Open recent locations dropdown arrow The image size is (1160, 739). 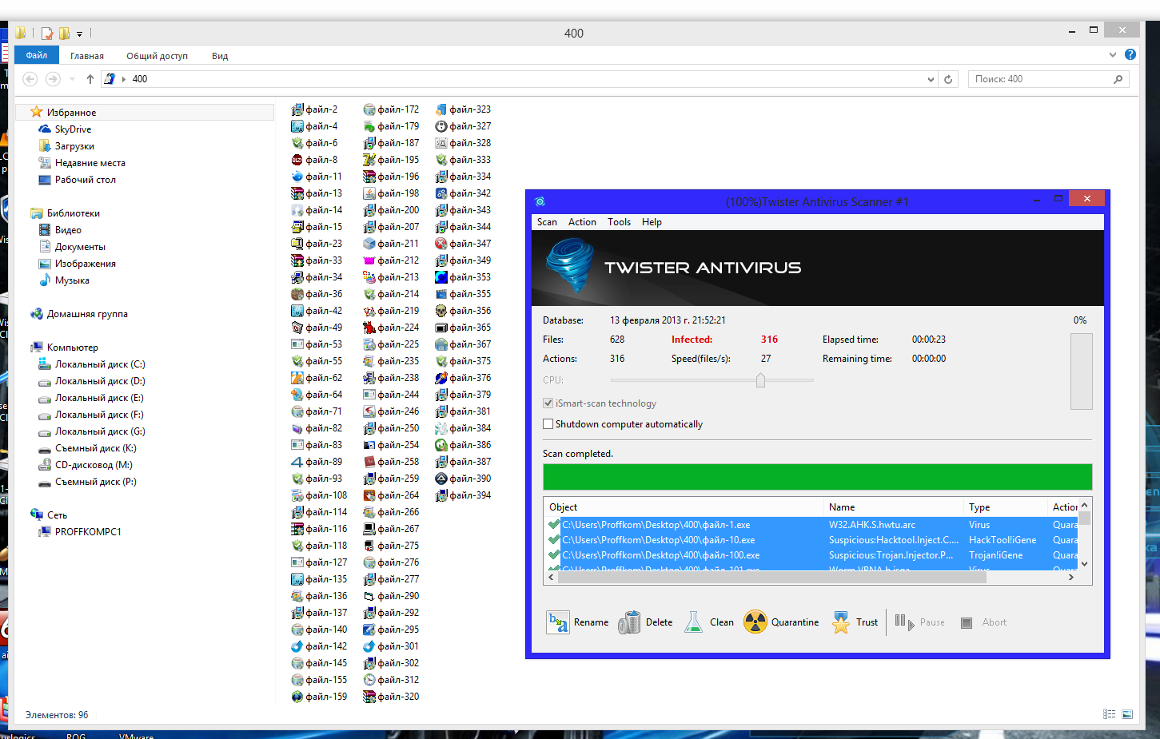click(73, 79)
